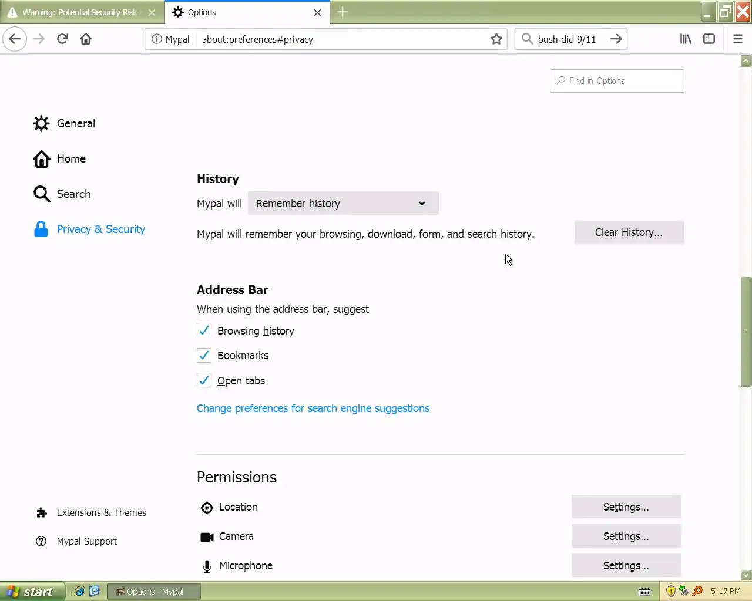Click the Microphone permission icon
The image size is (752, 601).
click(x=207, y=566)
